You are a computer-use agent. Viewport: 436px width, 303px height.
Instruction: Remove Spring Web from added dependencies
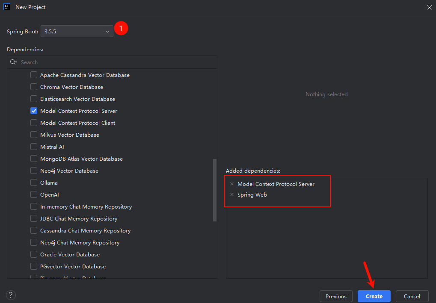pos(232,195)
